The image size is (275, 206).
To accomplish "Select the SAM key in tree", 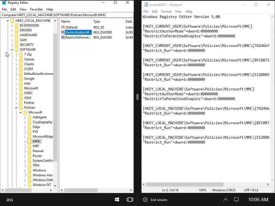I will click(23, 40).
